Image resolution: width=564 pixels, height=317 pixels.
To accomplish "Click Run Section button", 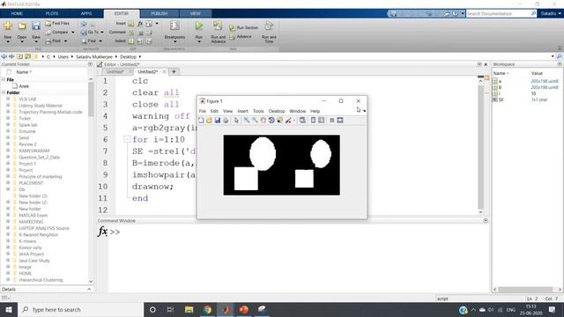I will (x=244, y=27).
